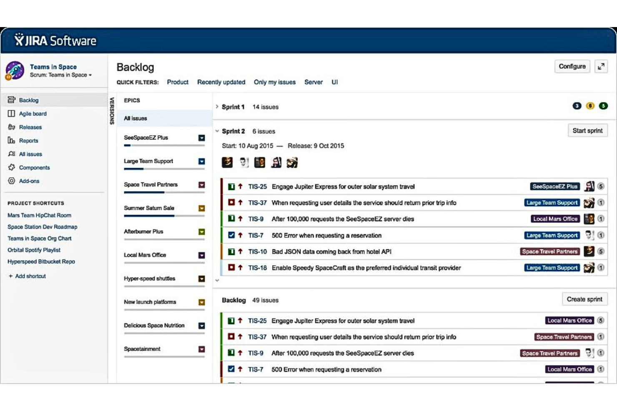Click the Components puzzle icon
This screenshot has height=411, width=617.
11,167
